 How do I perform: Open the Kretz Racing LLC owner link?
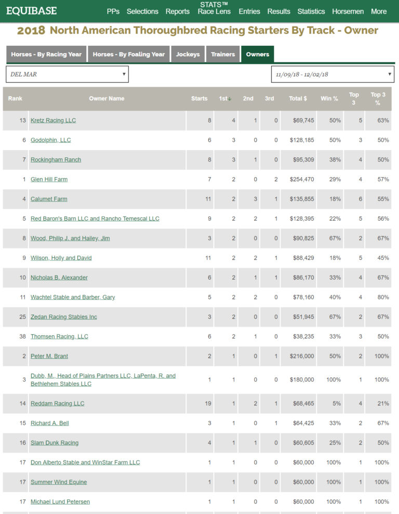53,120
